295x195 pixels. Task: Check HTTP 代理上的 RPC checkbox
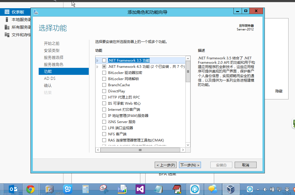click(104, 97)
